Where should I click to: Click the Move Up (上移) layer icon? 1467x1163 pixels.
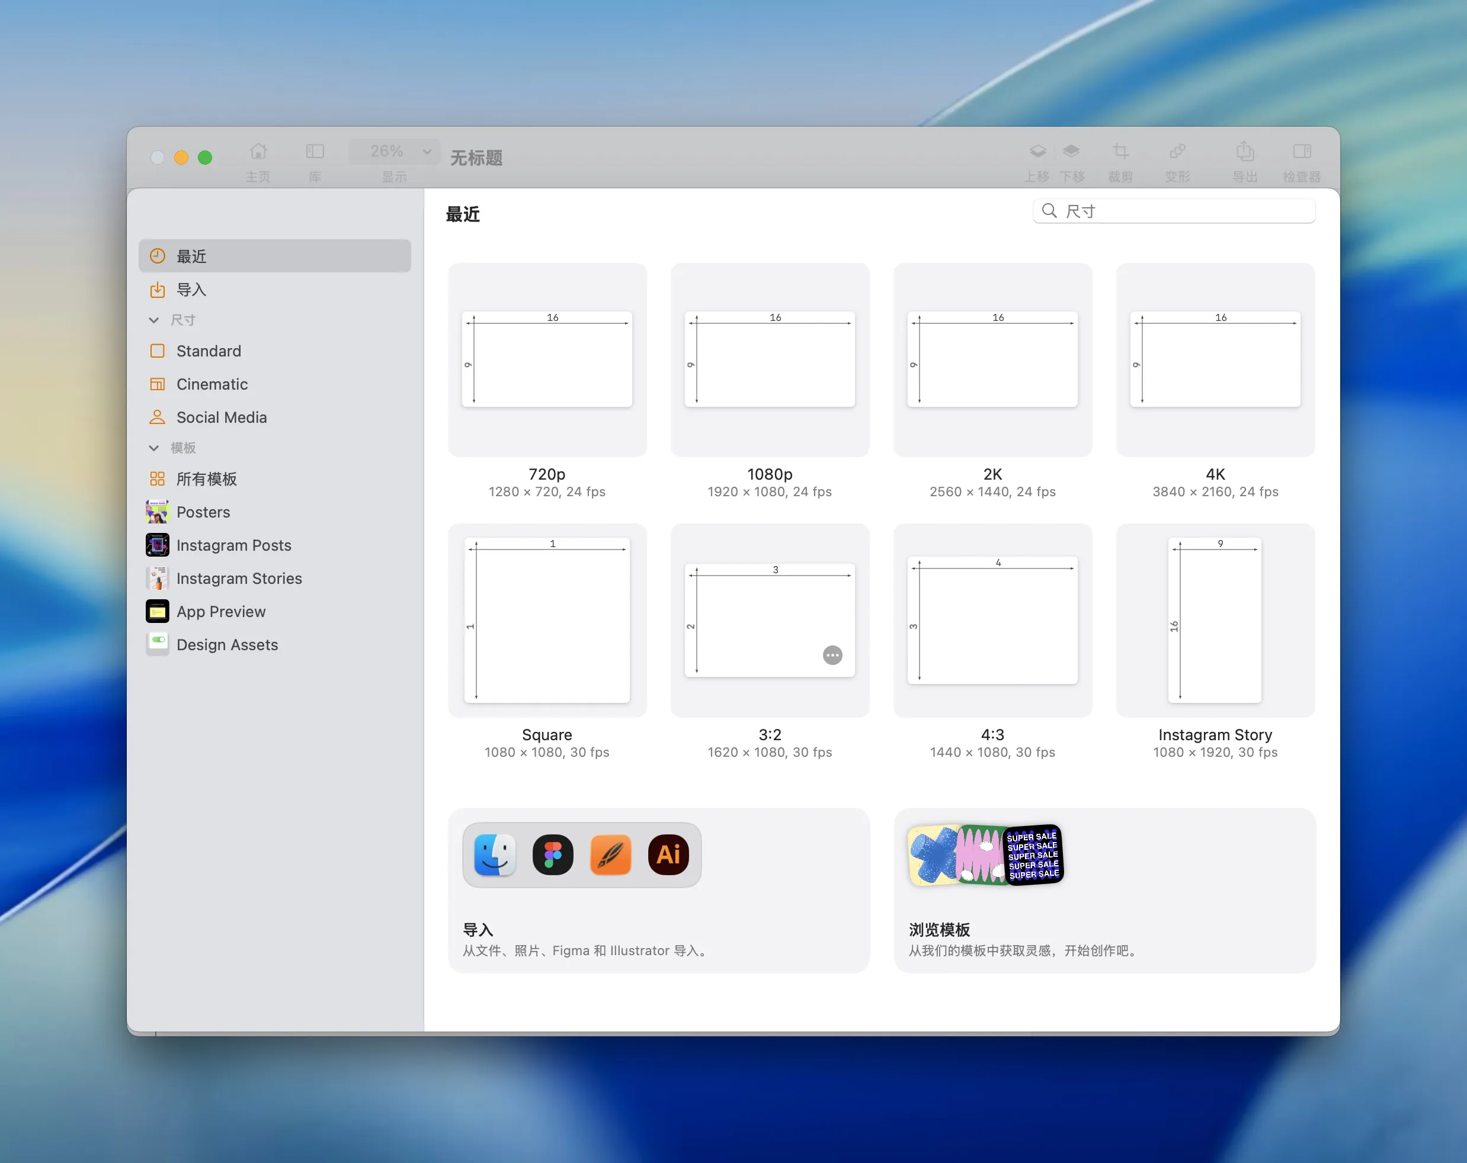[x=1037, y=151]
